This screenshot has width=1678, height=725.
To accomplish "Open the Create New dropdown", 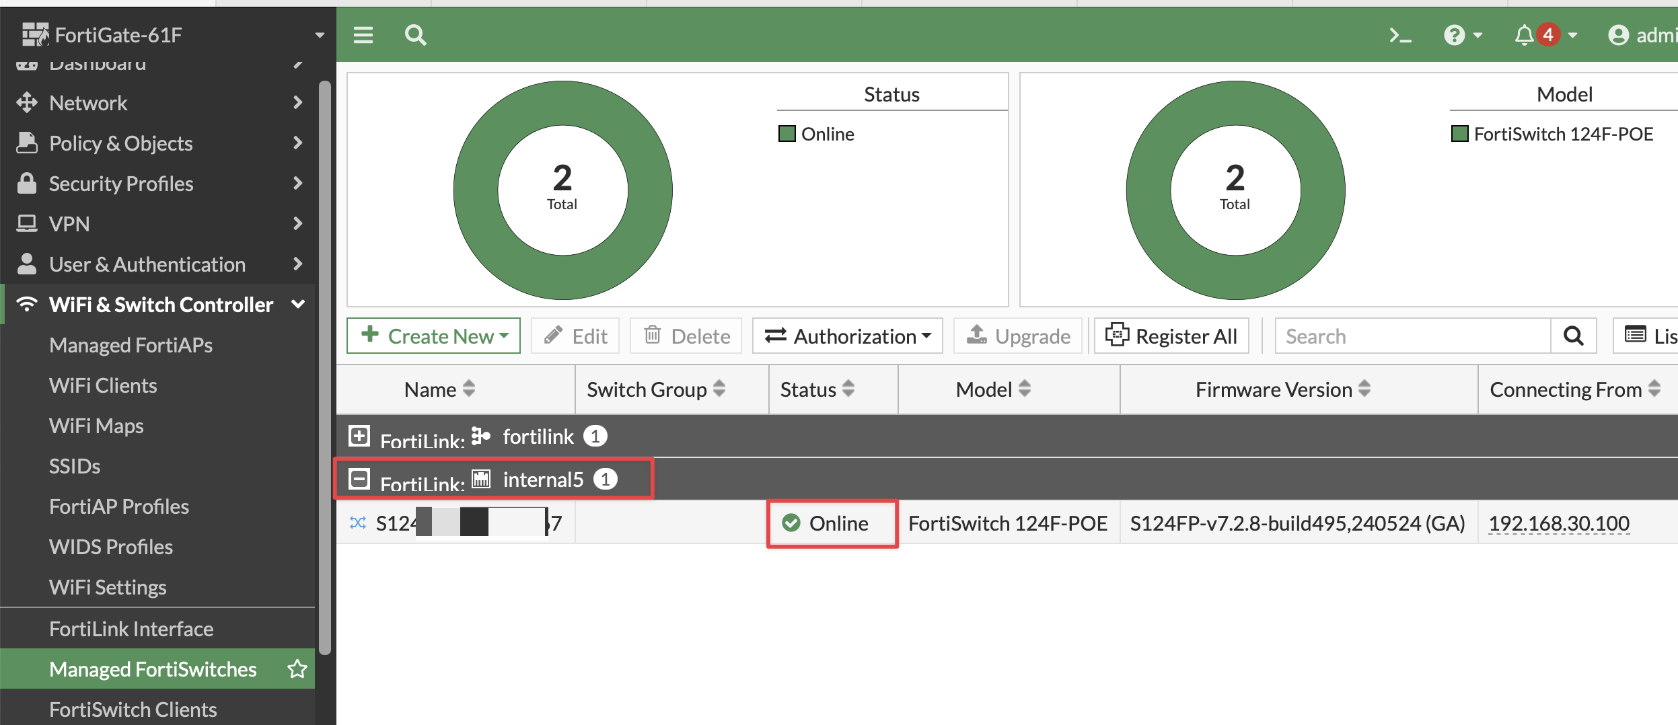I will [433, 336].
